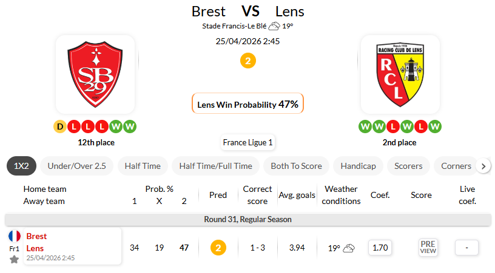Switch to the Under/Over 2.5 tab
The height and width of the screenshot is (273, 495).
[76, 166]
